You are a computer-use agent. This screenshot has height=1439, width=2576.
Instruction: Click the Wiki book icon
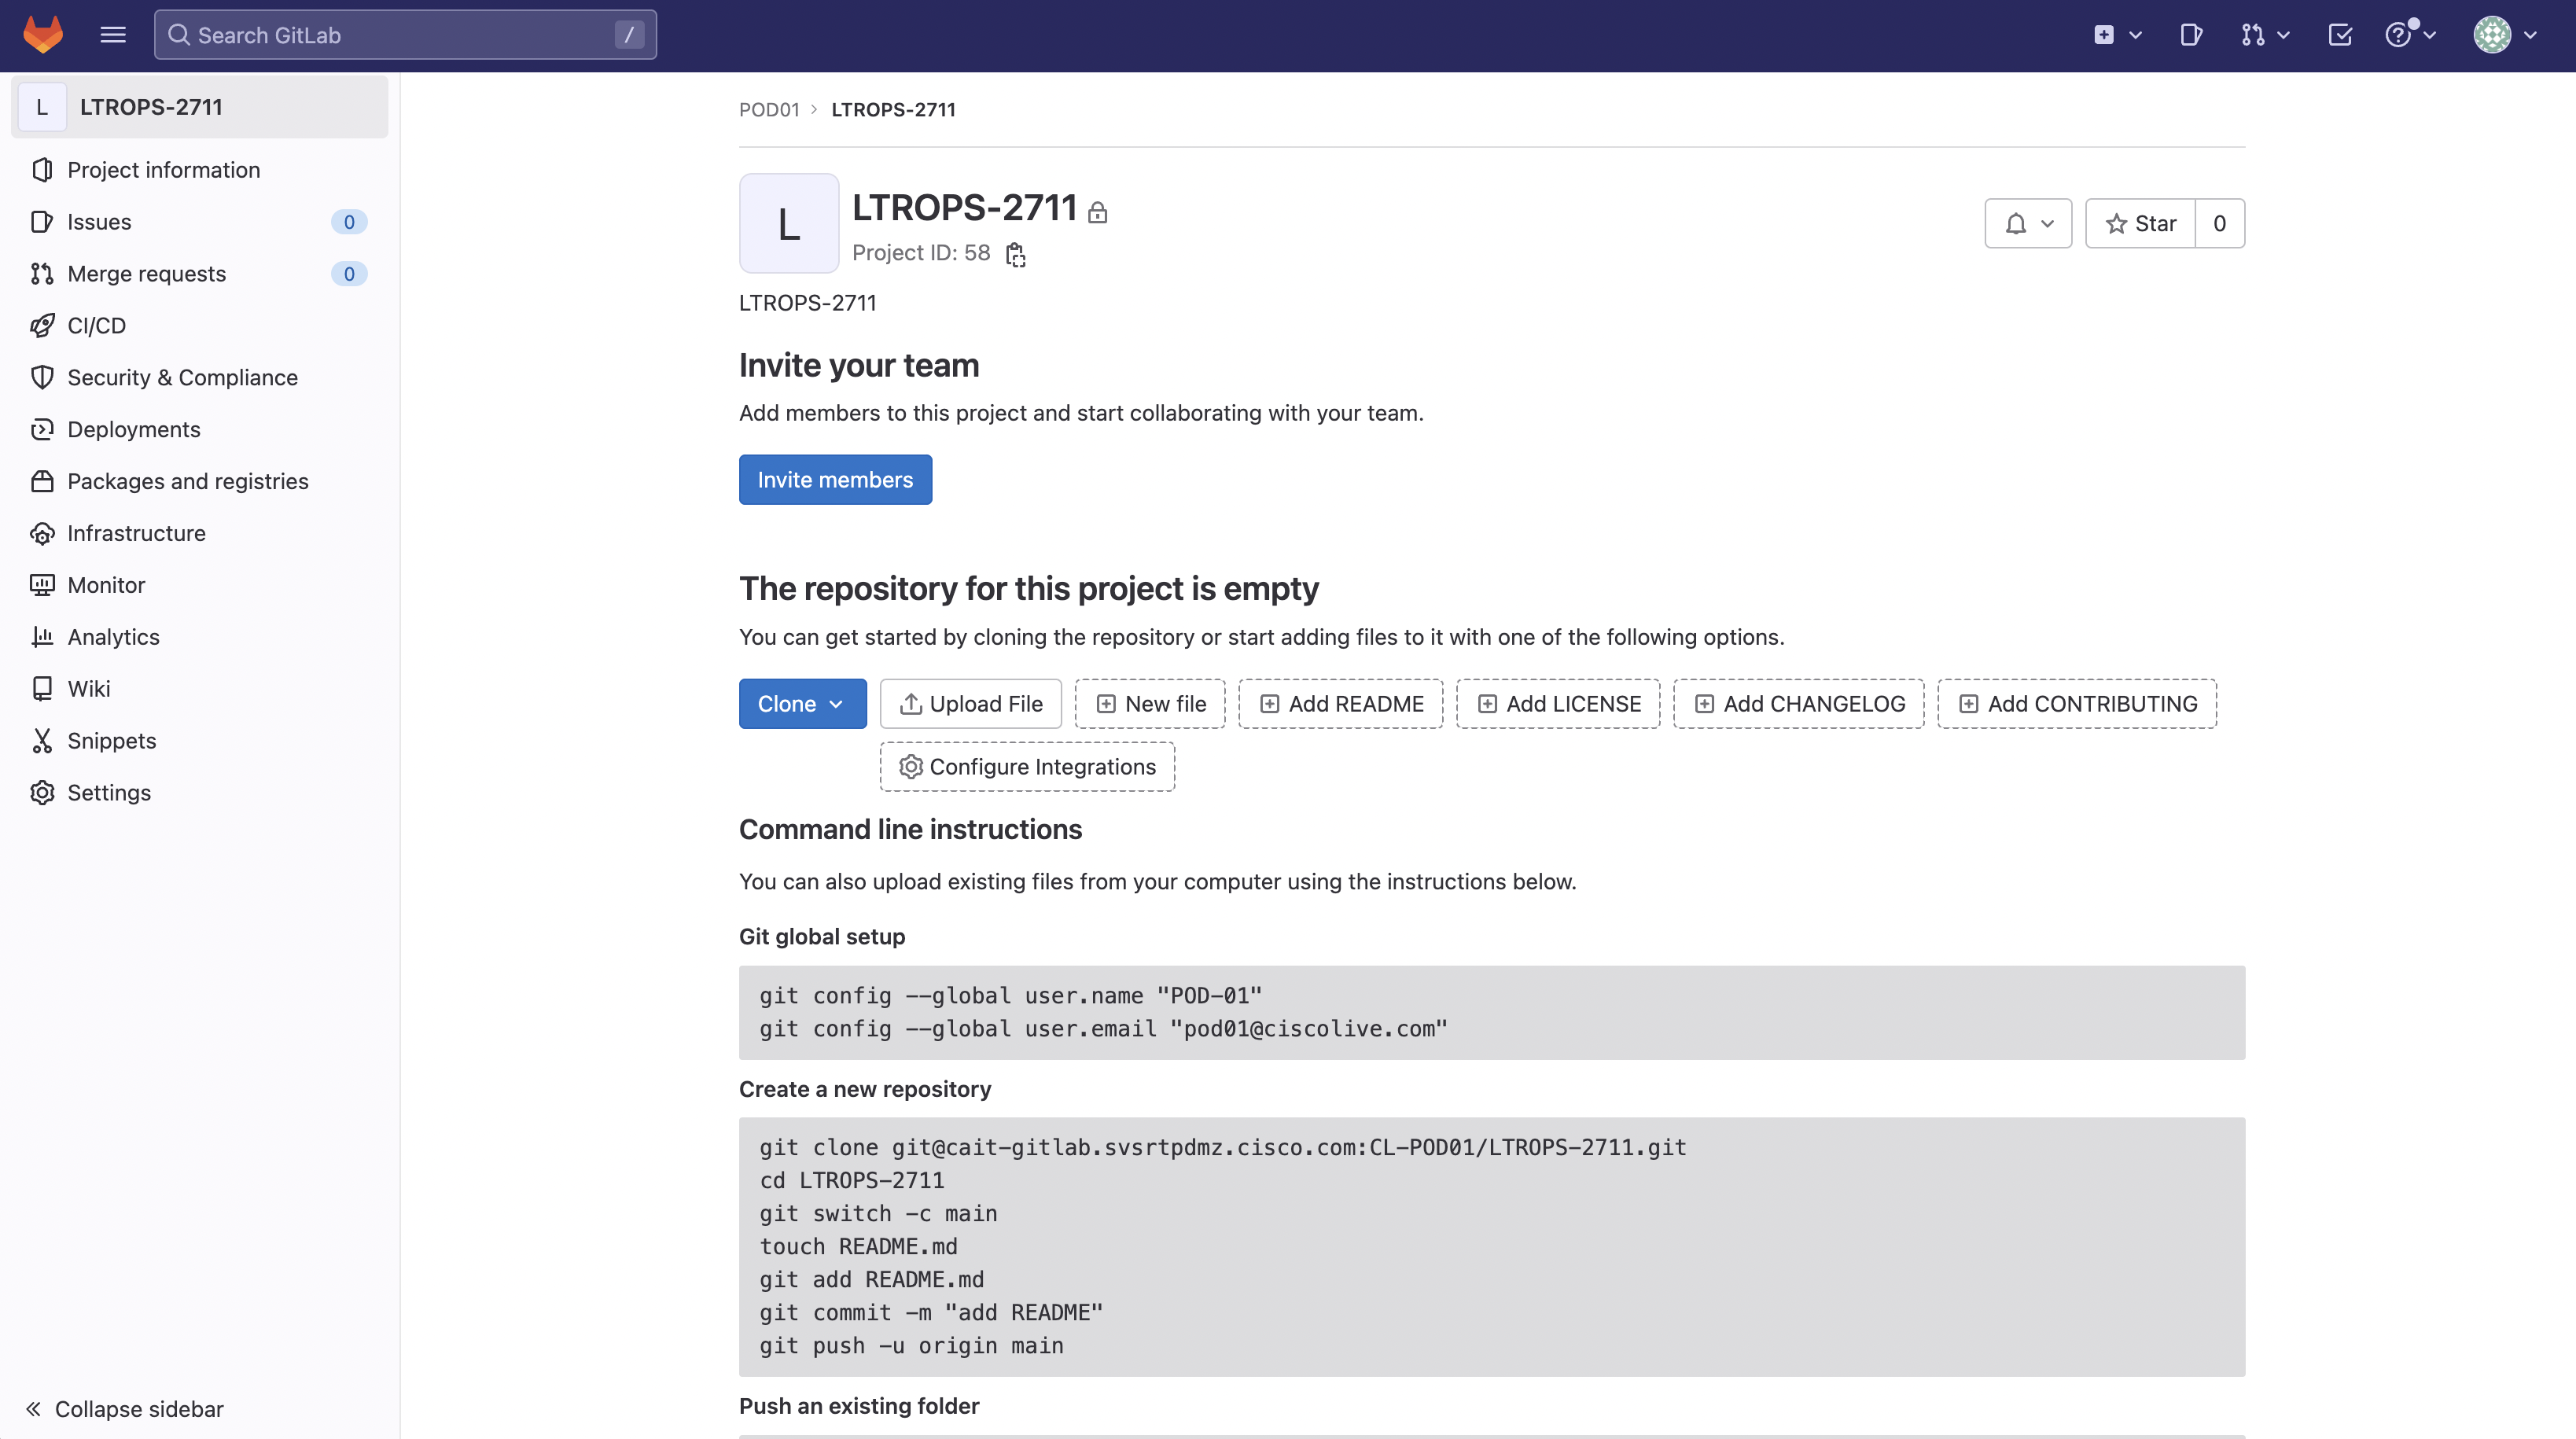pyautogui.click(x=42, y=689)
